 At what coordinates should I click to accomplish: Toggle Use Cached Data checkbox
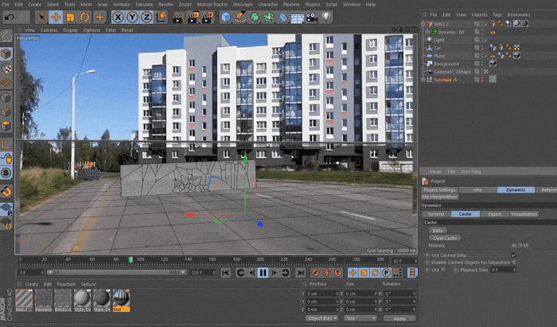click(x=513, y=255)
